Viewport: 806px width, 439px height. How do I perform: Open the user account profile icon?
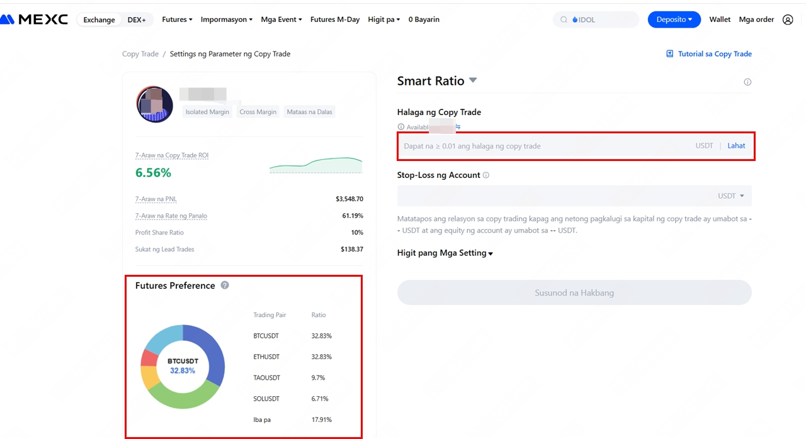788,19
